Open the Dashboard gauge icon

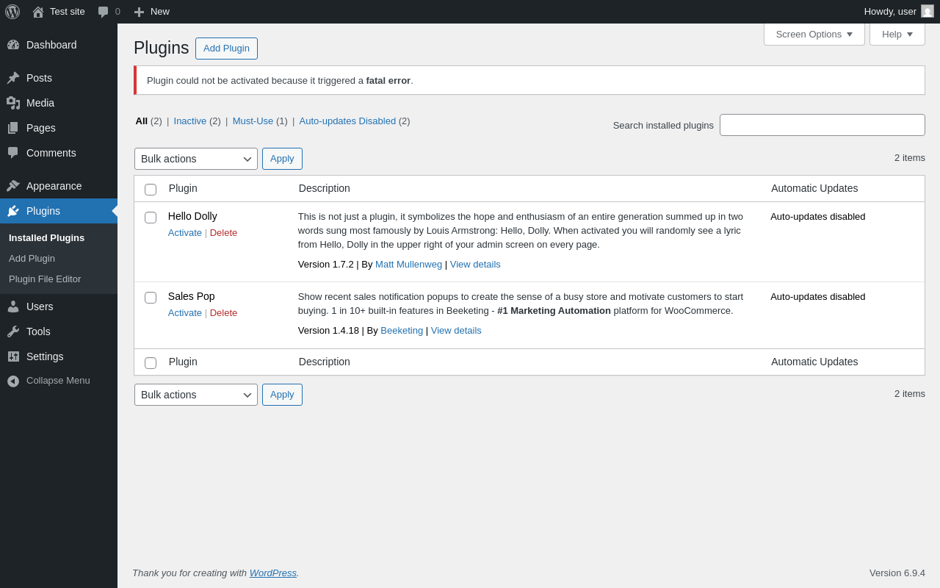click(13, 45)
